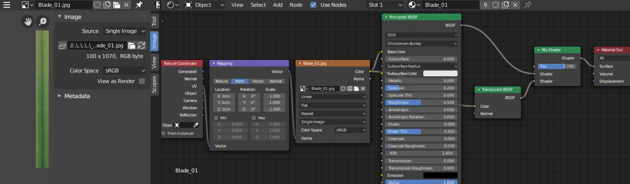Toggle fake user shield in Blade_01.jpg node
This screenshot has height=184, width=630.
coord(343,89)
